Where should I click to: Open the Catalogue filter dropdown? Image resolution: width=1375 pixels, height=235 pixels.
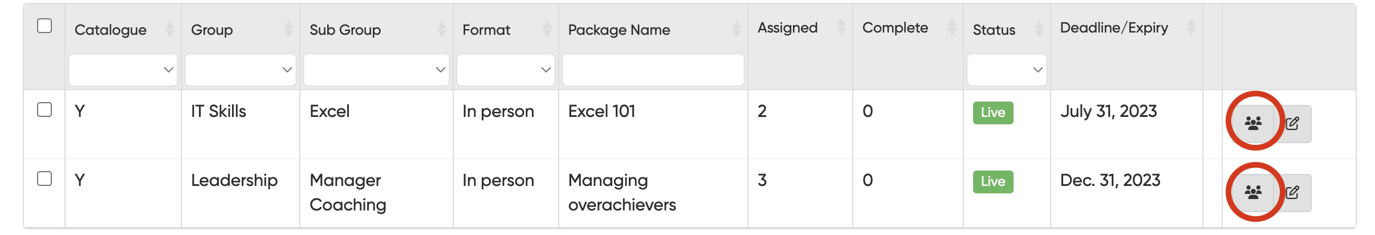point(123,70)
